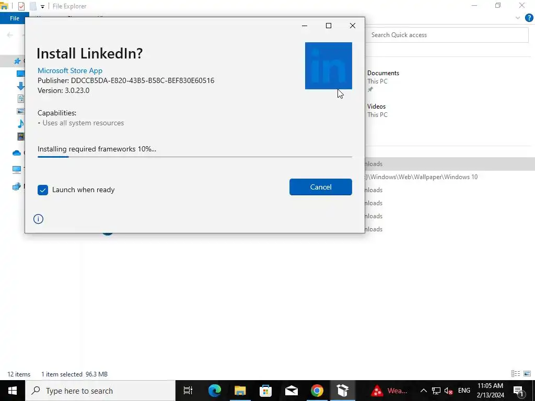
Task: Open the File tab in File Explorer
Action: 14,18
